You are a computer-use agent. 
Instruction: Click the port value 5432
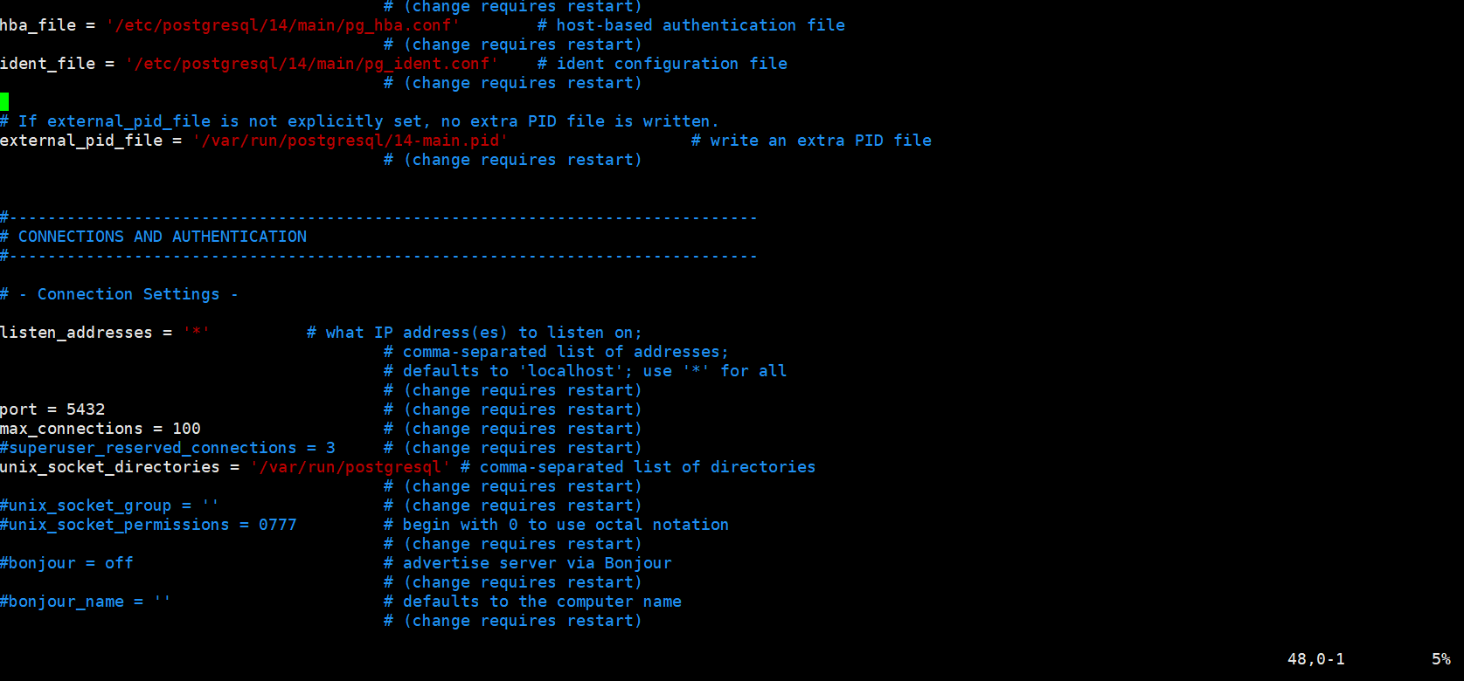(x=86, y=409)
